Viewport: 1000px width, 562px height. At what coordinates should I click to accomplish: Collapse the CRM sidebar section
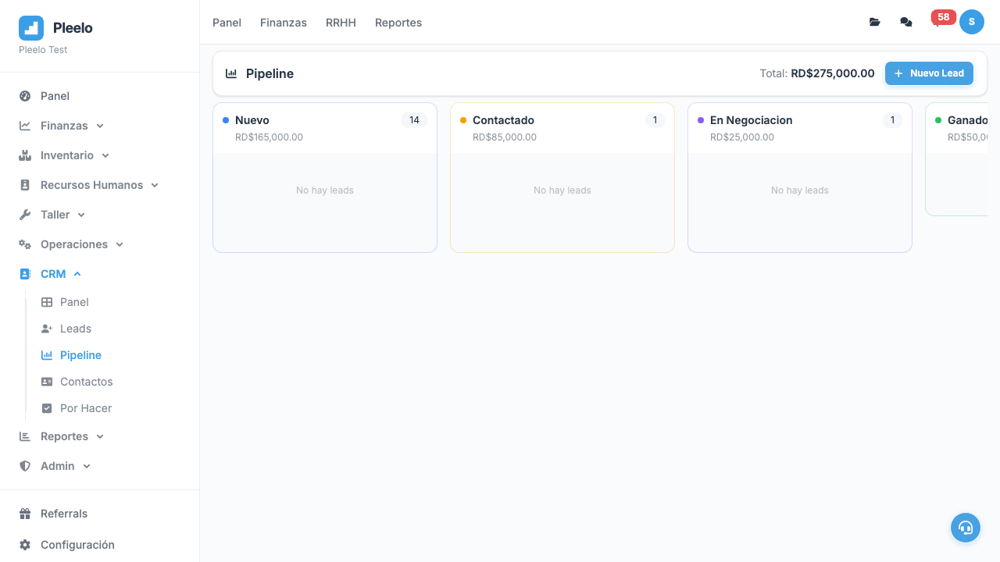76,274
